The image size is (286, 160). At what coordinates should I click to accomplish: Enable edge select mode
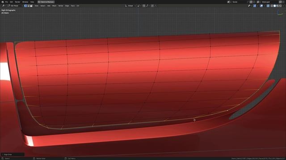pyautogui.click(x=28, y=6)
